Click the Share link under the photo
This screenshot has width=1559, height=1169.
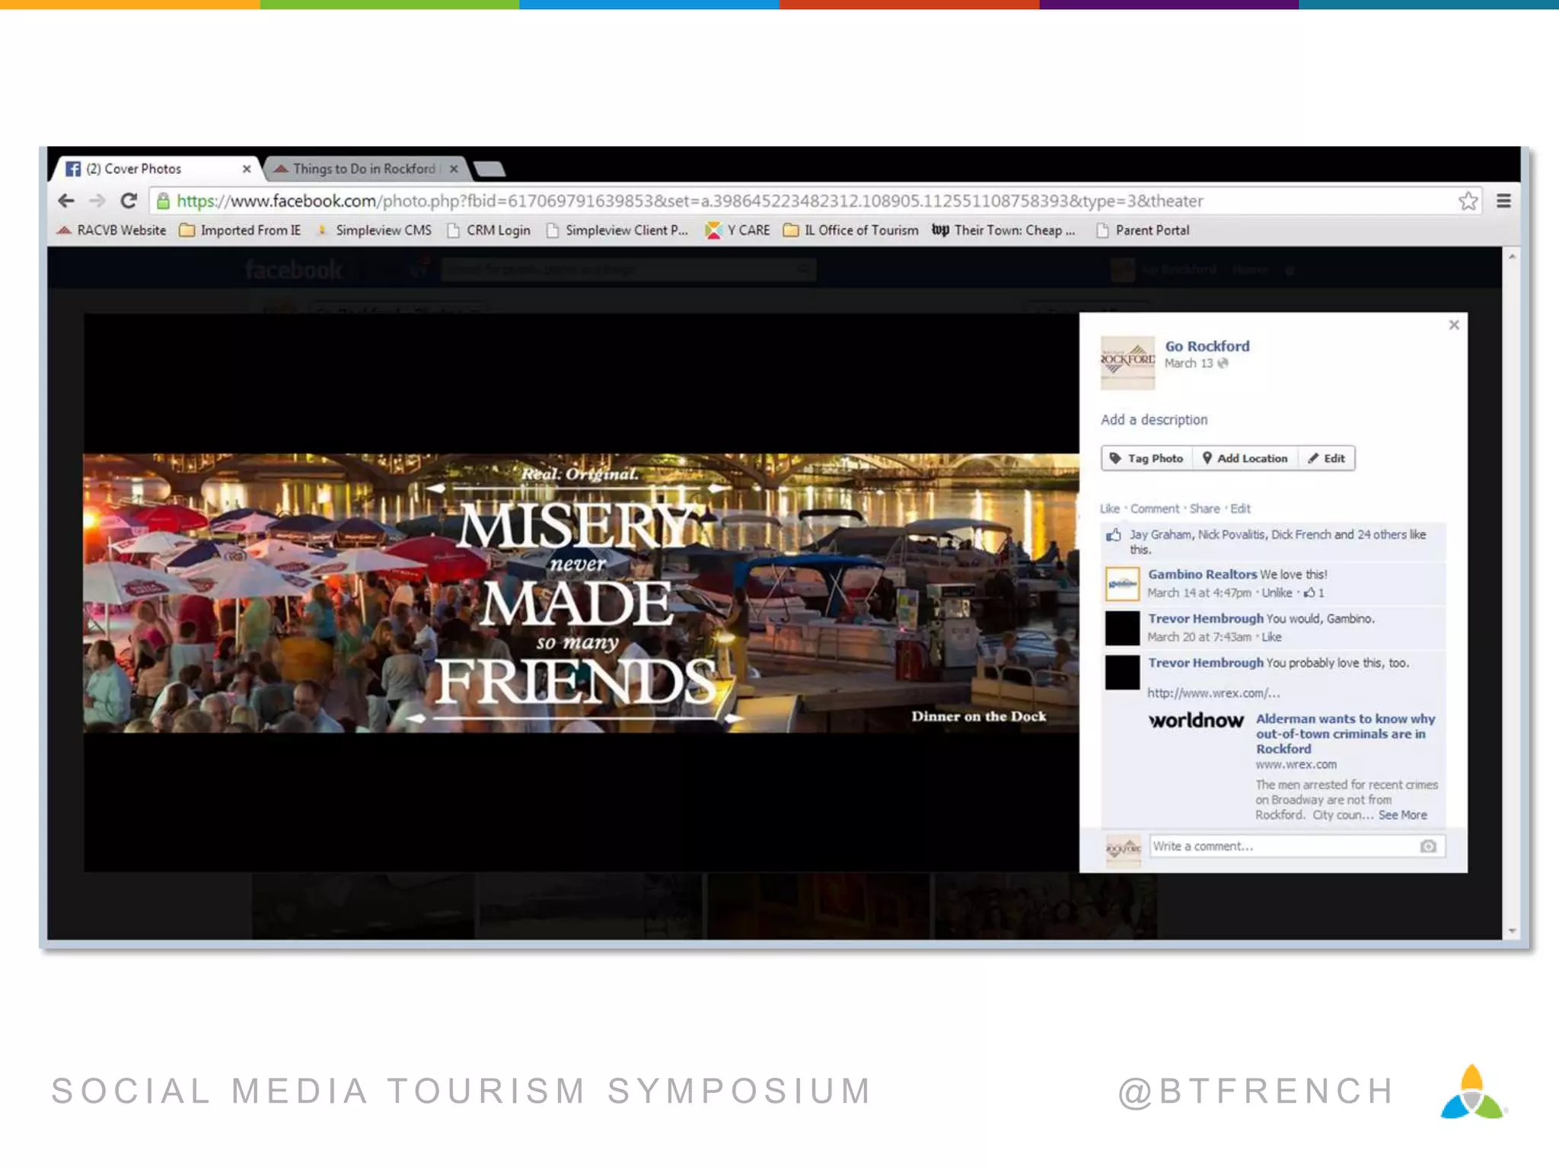[1204, 508]
